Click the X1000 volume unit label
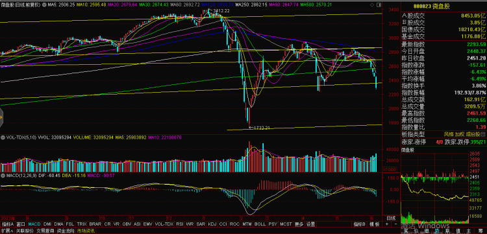The height and width of the screenshot is (234, 487). pyautogui.click(x=390, y=170)
